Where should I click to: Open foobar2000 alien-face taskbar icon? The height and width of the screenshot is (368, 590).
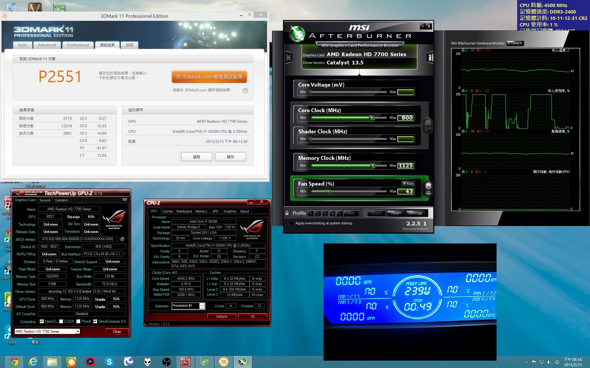click(x=147, y=362)
